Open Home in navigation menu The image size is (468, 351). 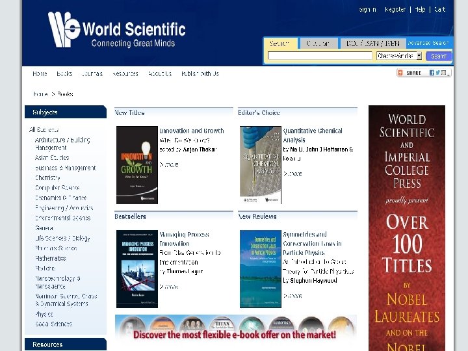40,73
